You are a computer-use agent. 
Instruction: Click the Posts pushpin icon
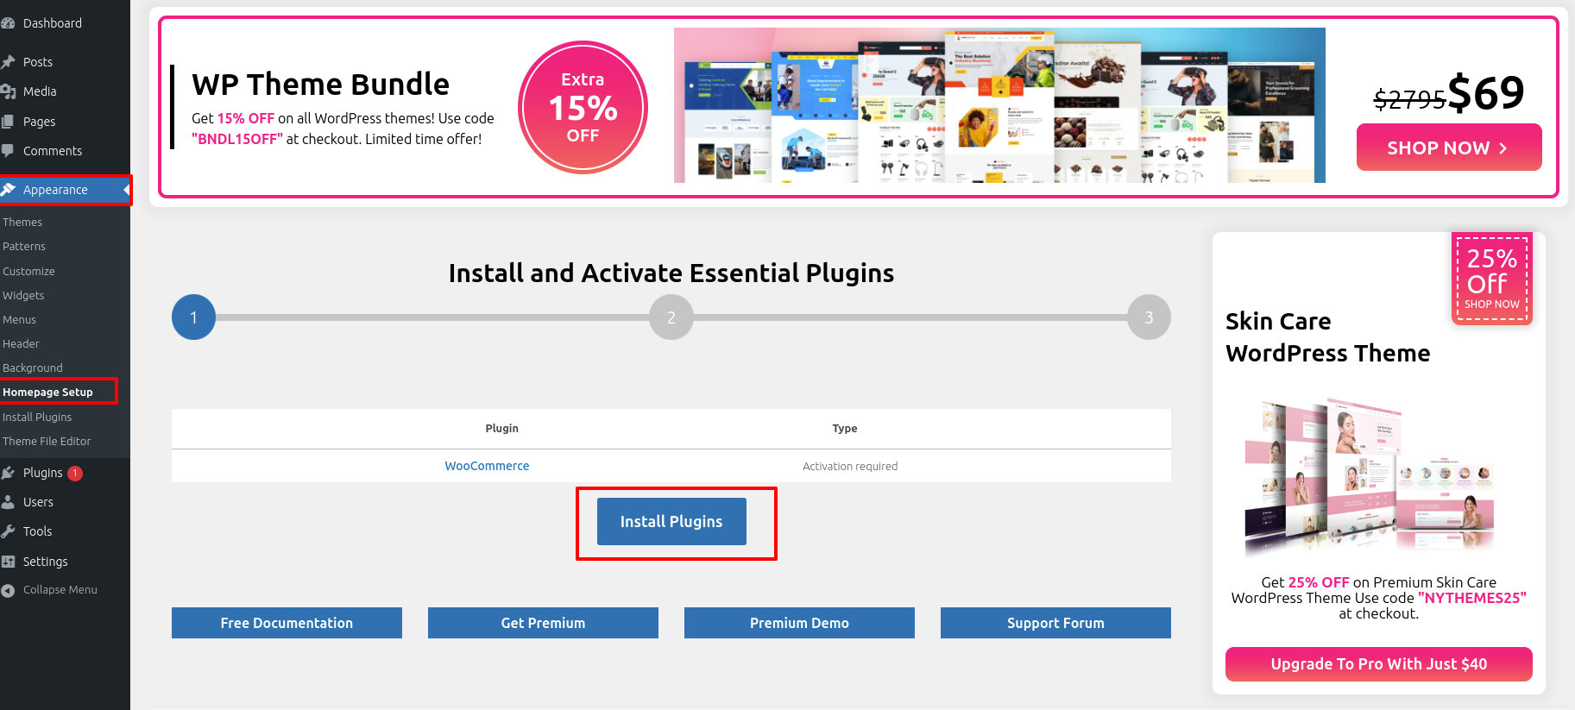coord(8,62)
